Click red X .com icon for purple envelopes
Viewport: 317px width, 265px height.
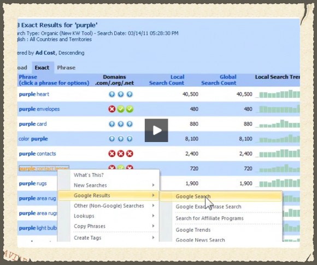tap(112, 109)
